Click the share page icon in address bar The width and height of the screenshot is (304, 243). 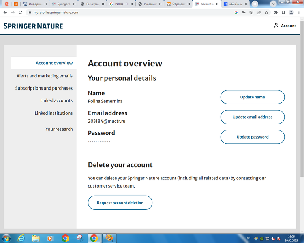[259, 13]
